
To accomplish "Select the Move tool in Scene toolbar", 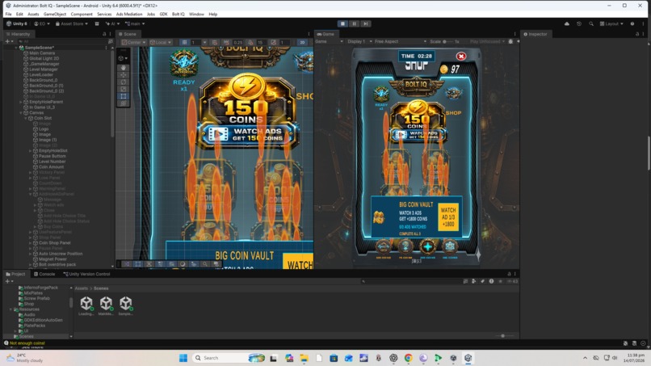I will pos(124,75).
